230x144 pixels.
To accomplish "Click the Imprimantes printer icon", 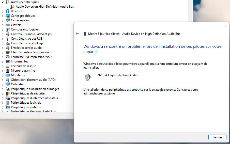I will coord(8,61).
